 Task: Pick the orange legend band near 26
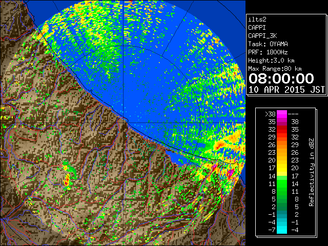282,145
